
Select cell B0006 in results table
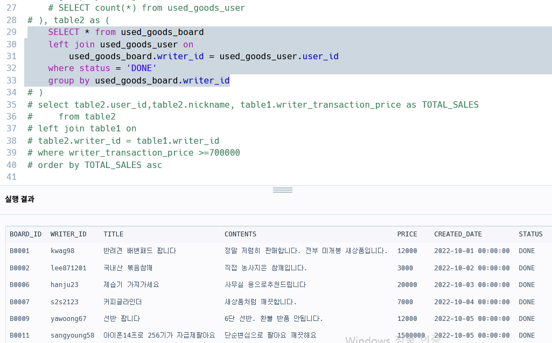click(19, 284)
